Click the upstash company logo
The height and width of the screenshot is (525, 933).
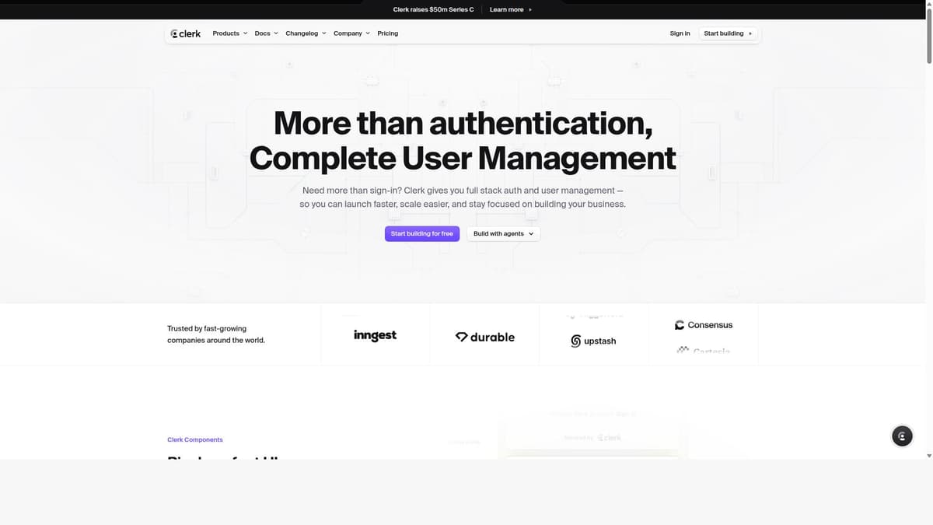[593, 341]
